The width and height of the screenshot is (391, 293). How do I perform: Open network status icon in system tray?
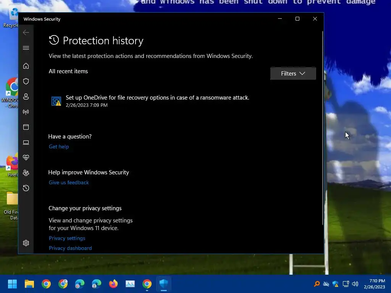(x=346, y=284)
